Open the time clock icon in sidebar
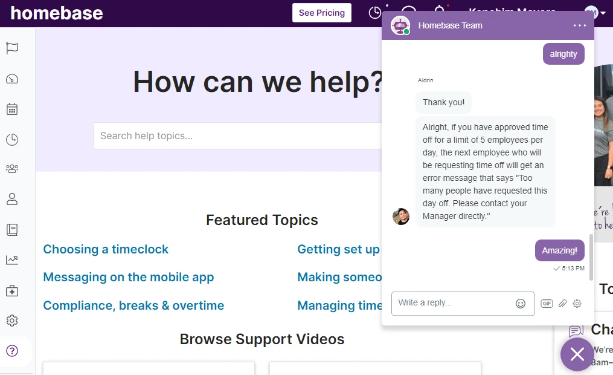This screenshot has height=375, width=613. coord(12,139)
